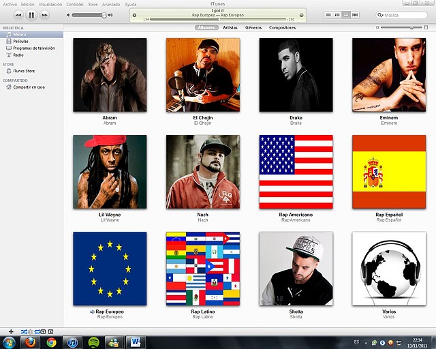This screenshot has width=436, height=349.
Task: Open Microsoft Word from the taskbar
Action: click(136, 342)
